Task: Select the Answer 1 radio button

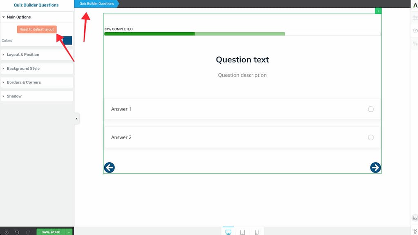Action: 371,109
